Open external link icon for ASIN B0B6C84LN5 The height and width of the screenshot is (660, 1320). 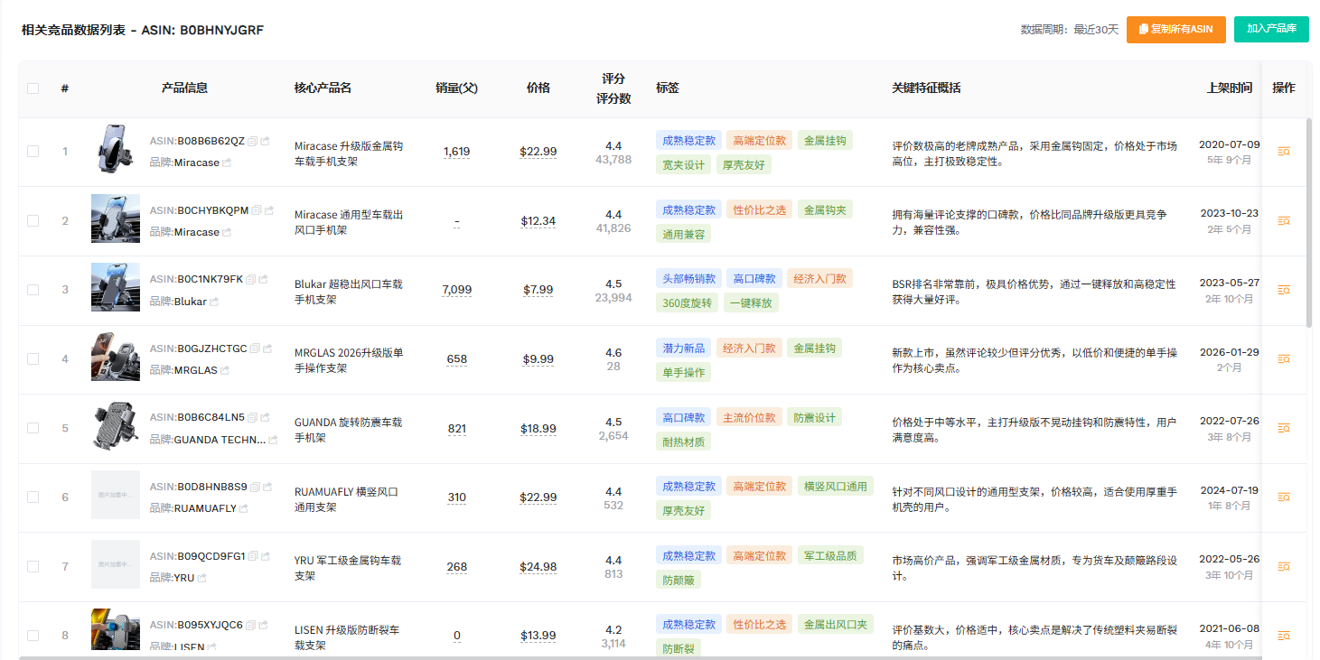(265, 417)
